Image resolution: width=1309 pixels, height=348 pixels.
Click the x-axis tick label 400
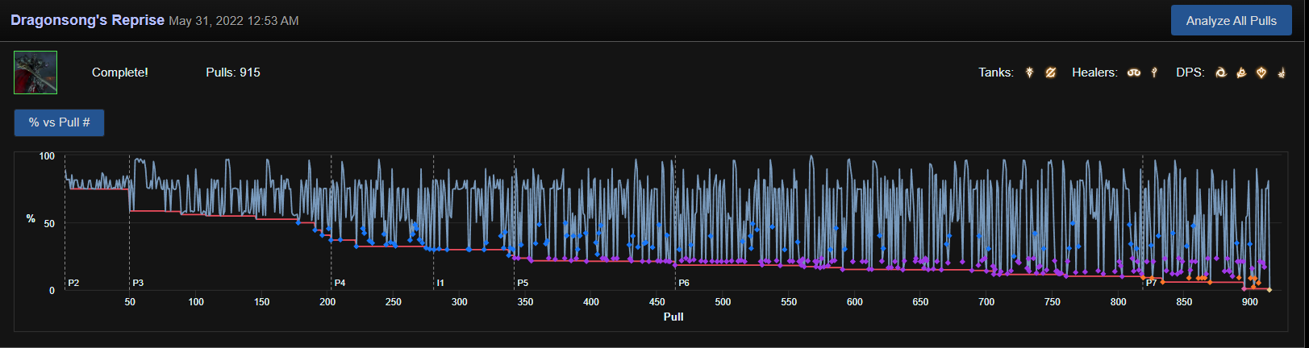(591, 302)
